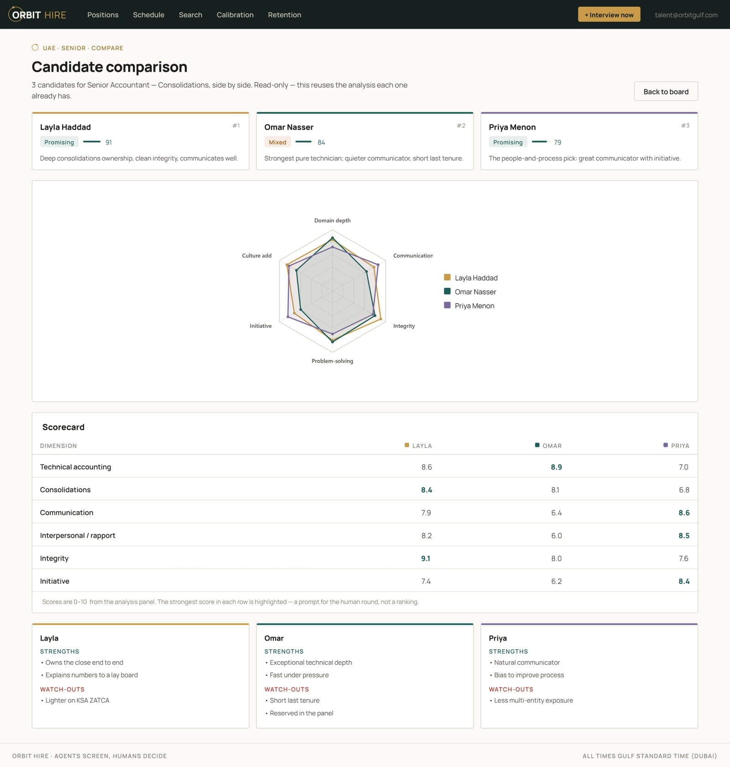Screen dimensions: 730x767
Task: Open the Positions menu
Action: tap(103, 15)
